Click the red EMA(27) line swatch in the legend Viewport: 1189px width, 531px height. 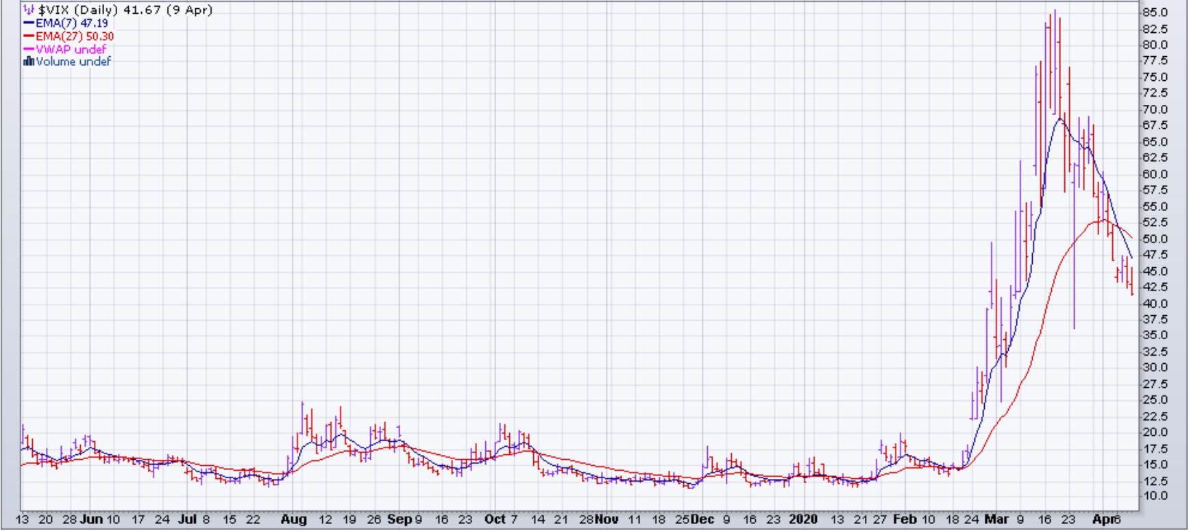tap(29, 36)
